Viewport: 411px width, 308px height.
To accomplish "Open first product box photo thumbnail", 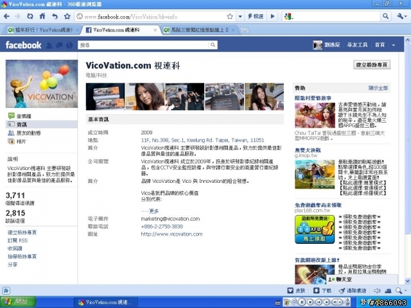I will (x=105, y=97).
